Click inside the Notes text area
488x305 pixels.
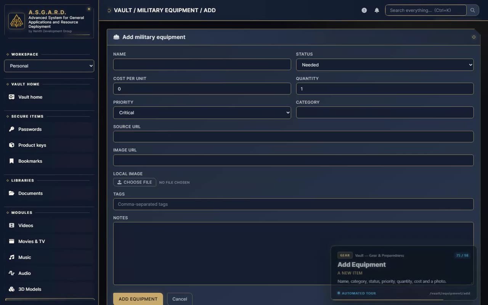(x=293, y=254)
